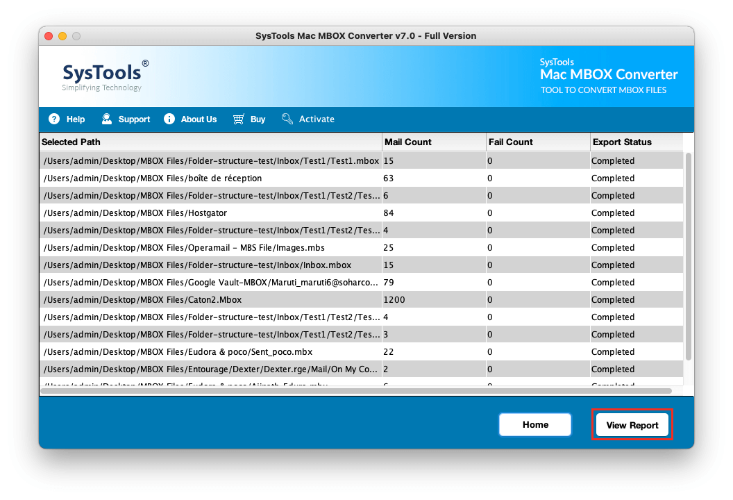Close the window with red button
This screenshot has width=733, height=500.
(49, 36)
